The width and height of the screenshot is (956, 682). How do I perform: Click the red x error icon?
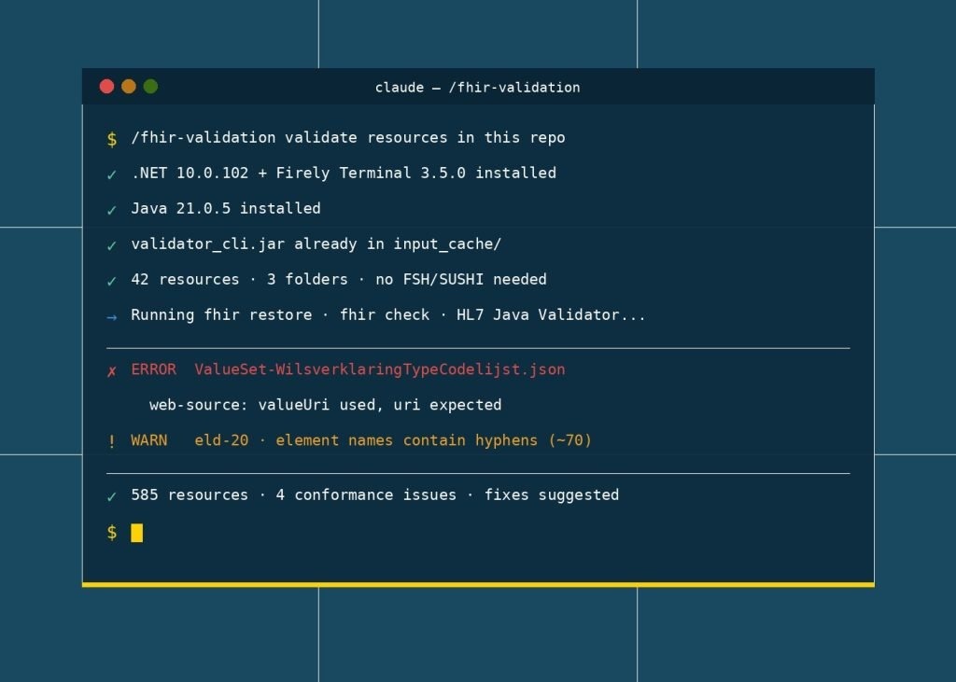(112, 371)
